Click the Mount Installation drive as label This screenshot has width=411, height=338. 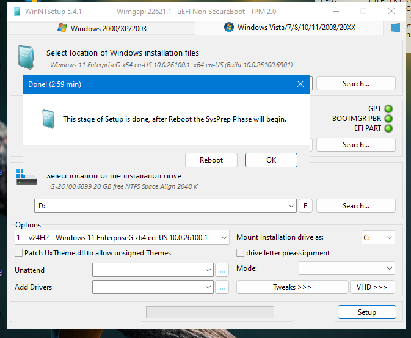click(280, 237)
